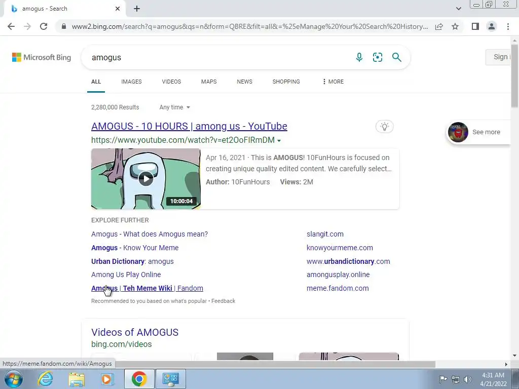Bookmark this page with the star icon
Viewport: 519px width, 389px height.
click(455, 26)
